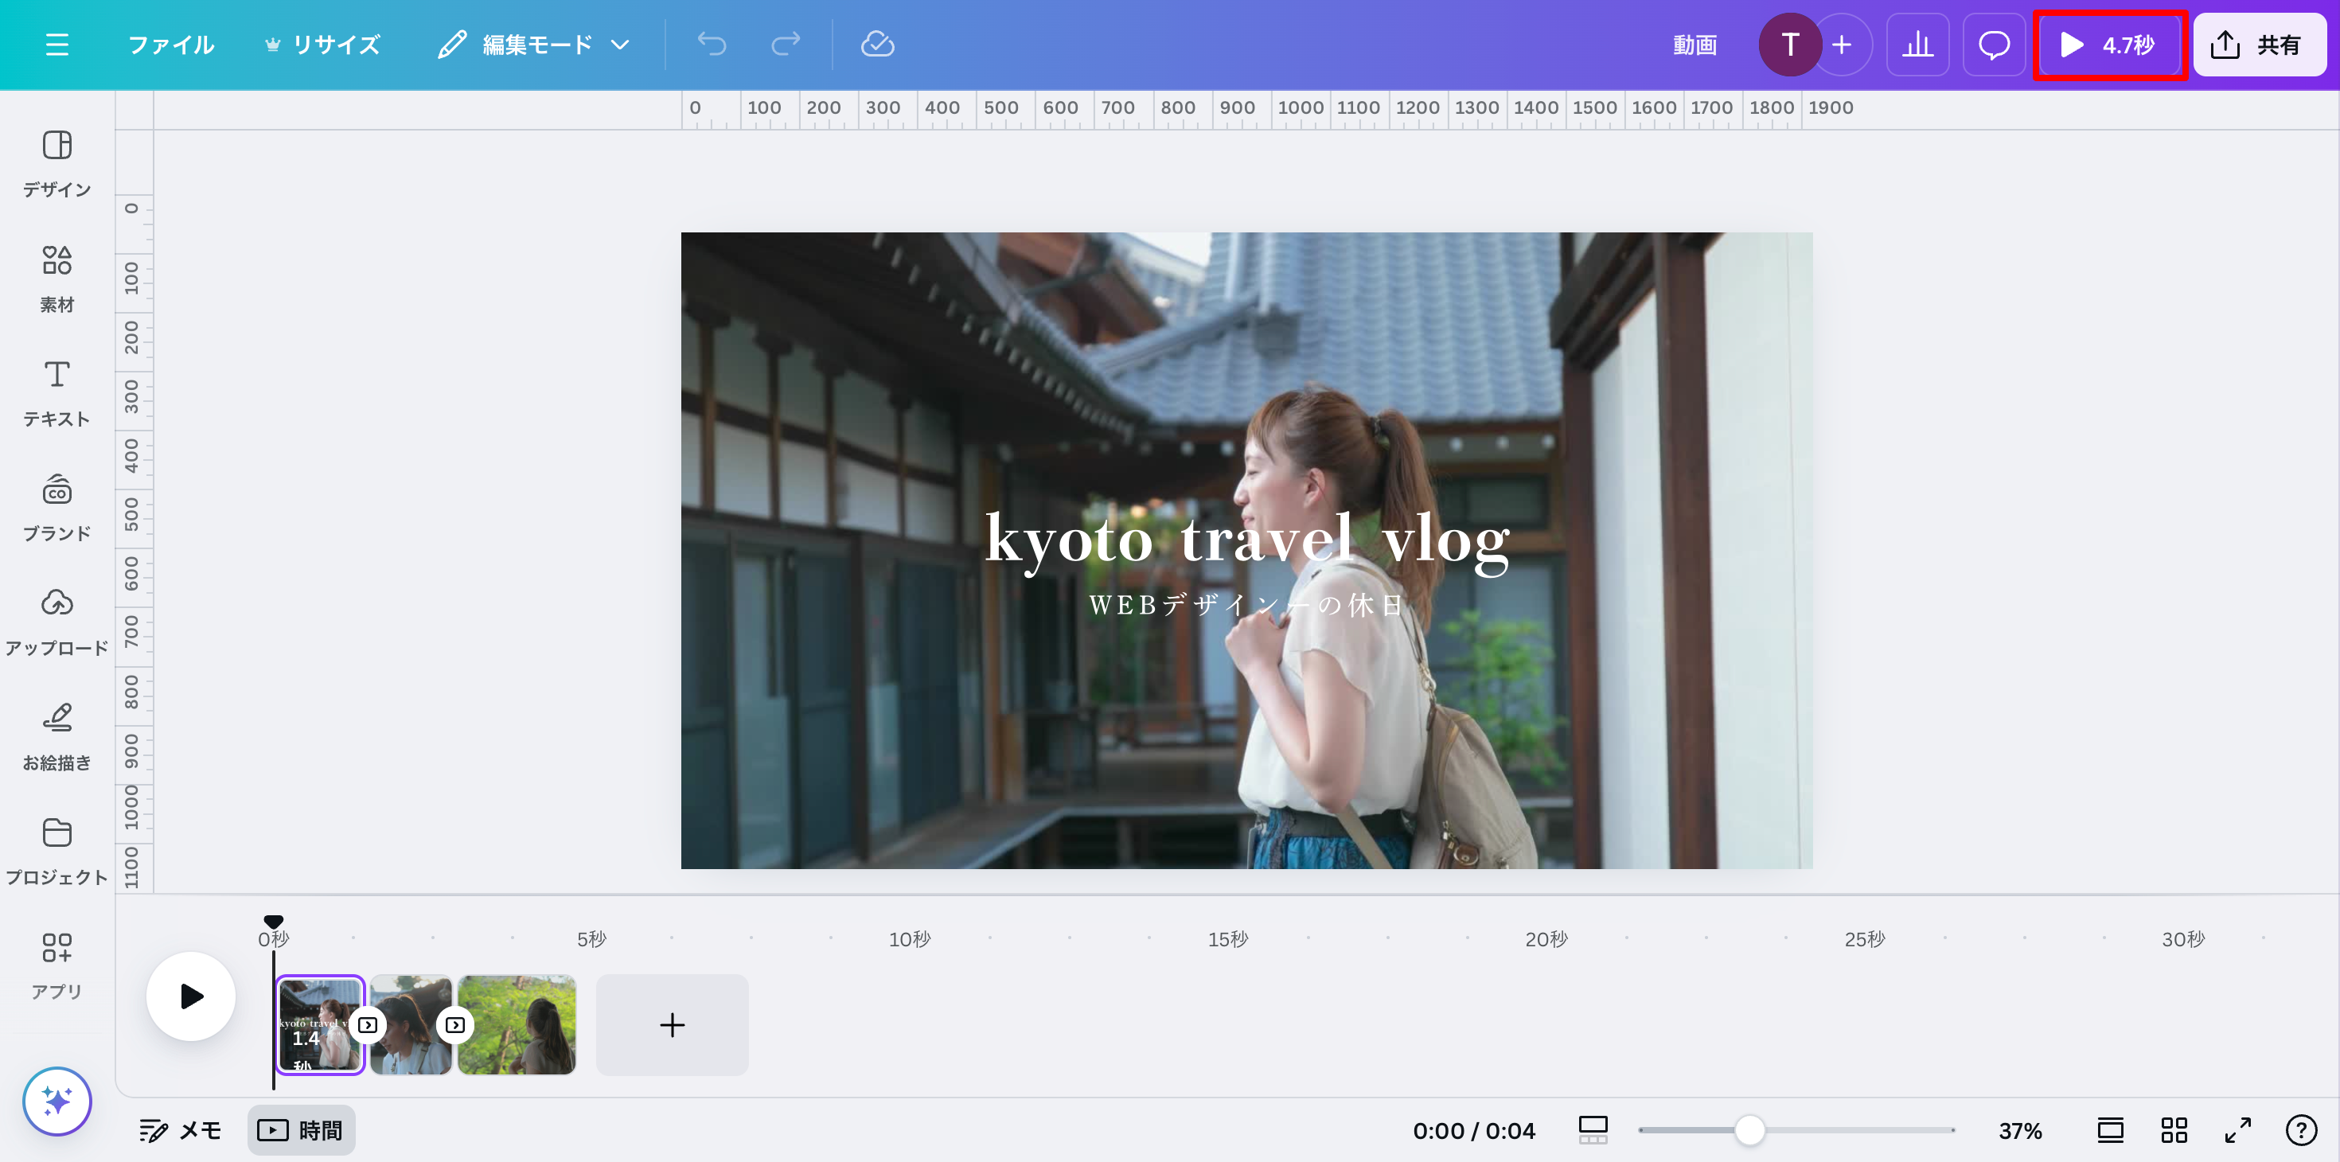Open the Canva AI sparkle assistant
The image size is (2340, 1162).
pos(57,1102)
